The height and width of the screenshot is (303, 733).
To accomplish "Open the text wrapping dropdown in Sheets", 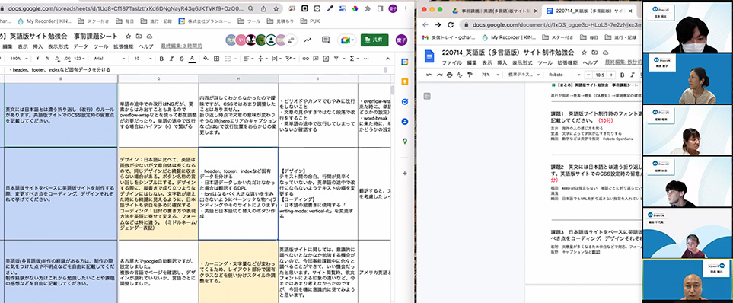I will click(277, 59).
